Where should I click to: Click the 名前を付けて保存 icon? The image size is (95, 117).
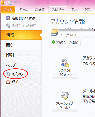[8, 18]
